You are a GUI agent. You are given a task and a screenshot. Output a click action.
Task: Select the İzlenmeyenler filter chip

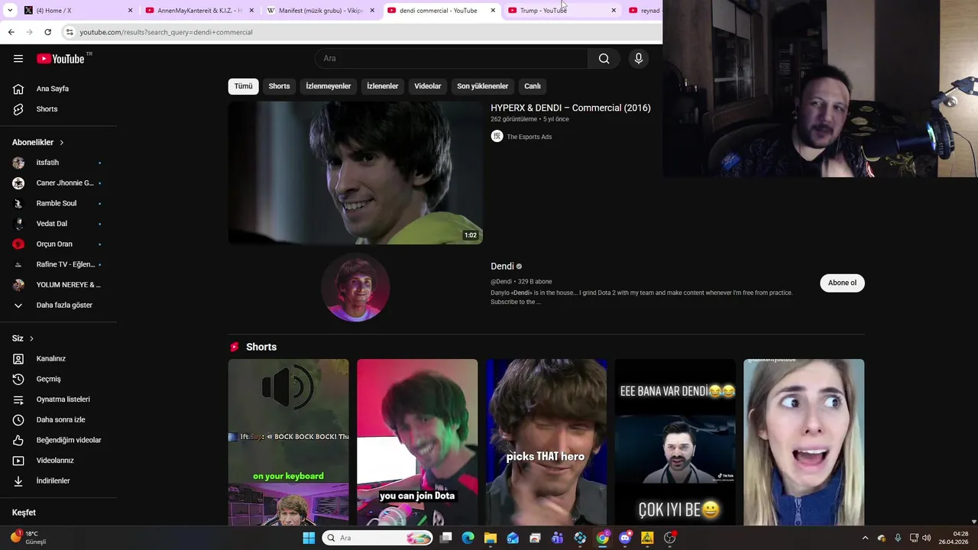click(329, 86)
